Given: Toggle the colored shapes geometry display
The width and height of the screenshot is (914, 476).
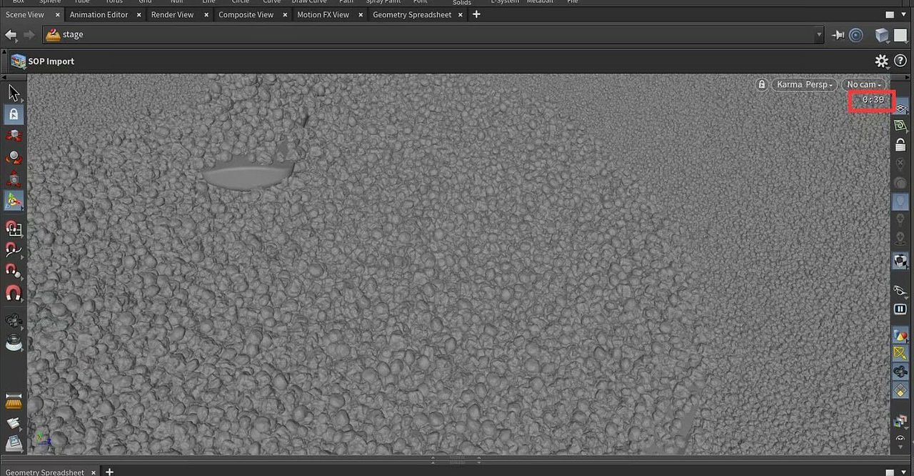Looking at the screenshot, I should 900,335.
